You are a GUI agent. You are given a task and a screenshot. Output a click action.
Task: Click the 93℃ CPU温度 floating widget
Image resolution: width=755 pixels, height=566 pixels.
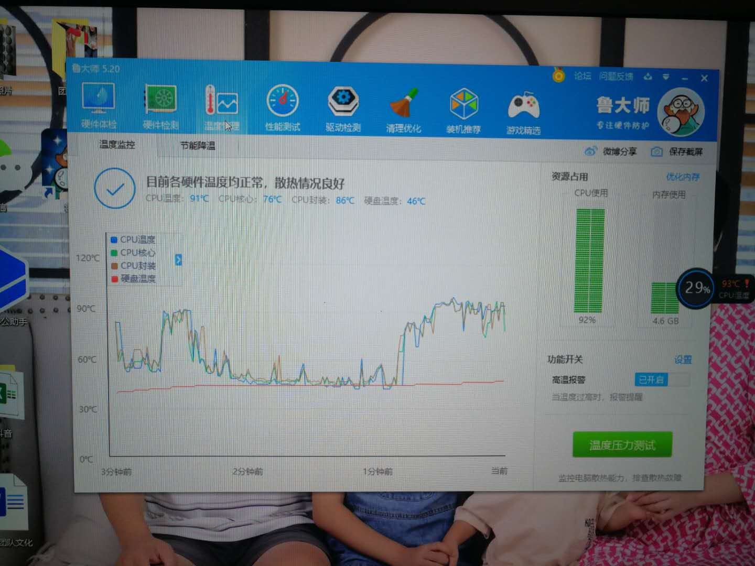(x=734, y=289)
